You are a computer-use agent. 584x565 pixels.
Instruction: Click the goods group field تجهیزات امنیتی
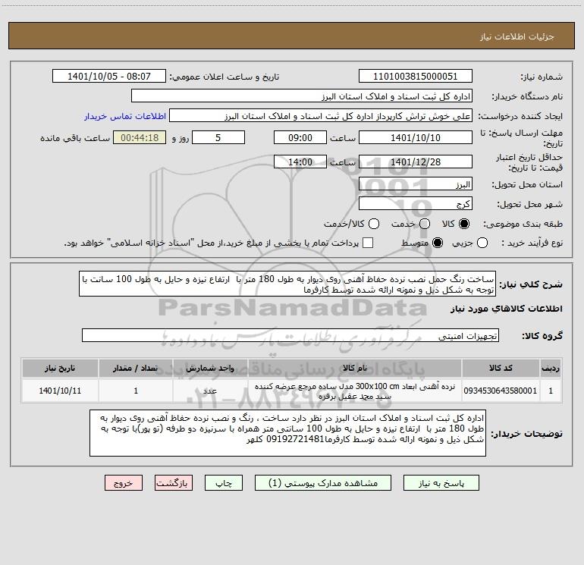(x=290, y=335)
